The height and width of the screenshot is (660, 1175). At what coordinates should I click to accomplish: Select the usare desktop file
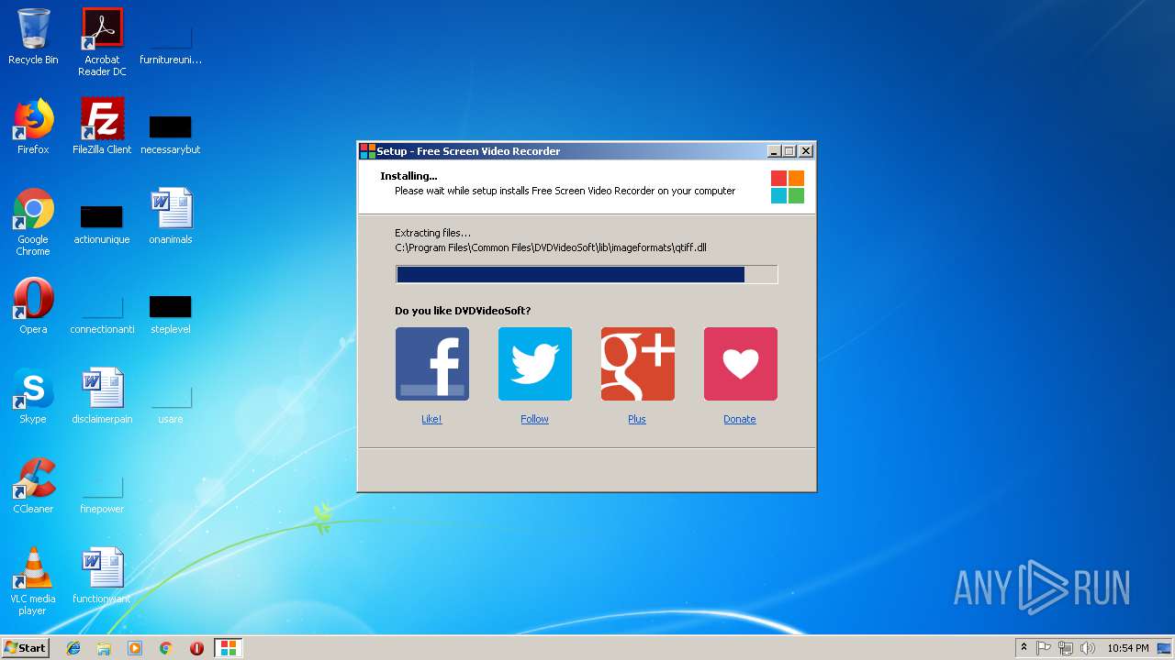(x=171, y=403)
